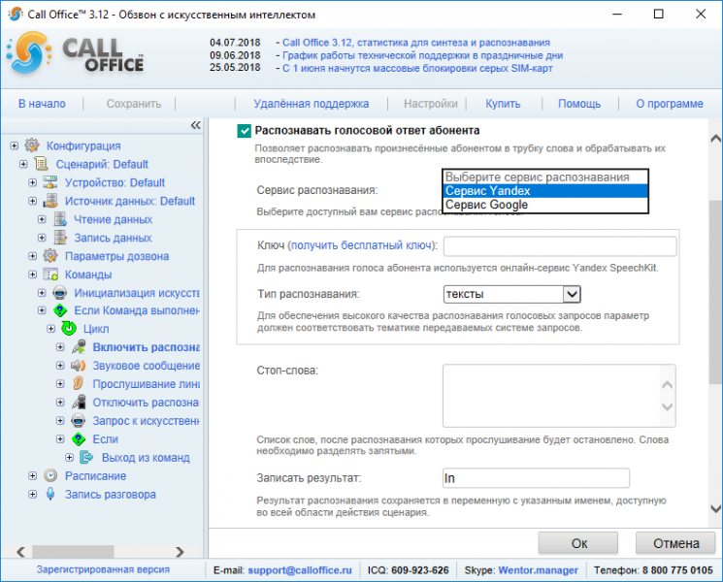This screenshot has height=582, width=723.
Task: Click the right panel scroll-down arrow
Action: [x=715, y=508]
